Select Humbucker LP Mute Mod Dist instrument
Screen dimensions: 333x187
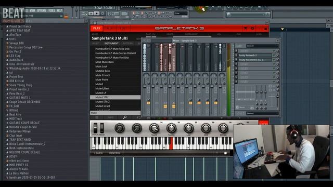pyautogui.click(x=112, y=49)
